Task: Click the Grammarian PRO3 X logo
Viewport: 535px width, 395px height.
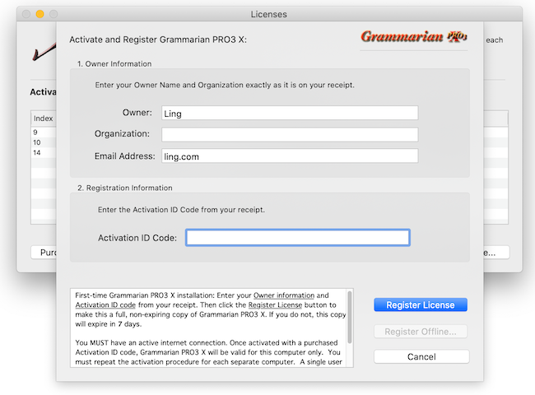Action: (413, 36)
